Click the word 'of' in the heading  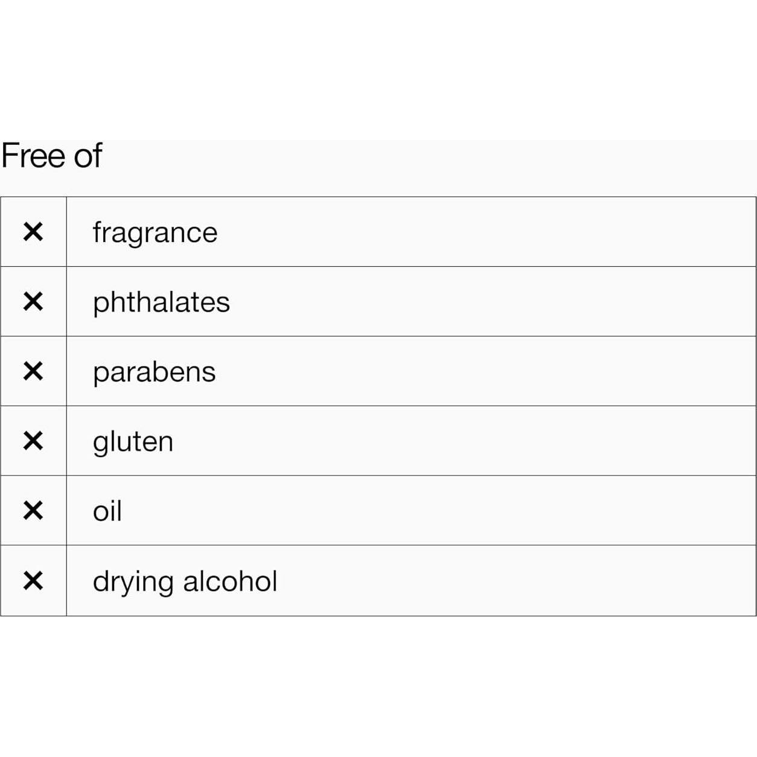tap(88, 156)
